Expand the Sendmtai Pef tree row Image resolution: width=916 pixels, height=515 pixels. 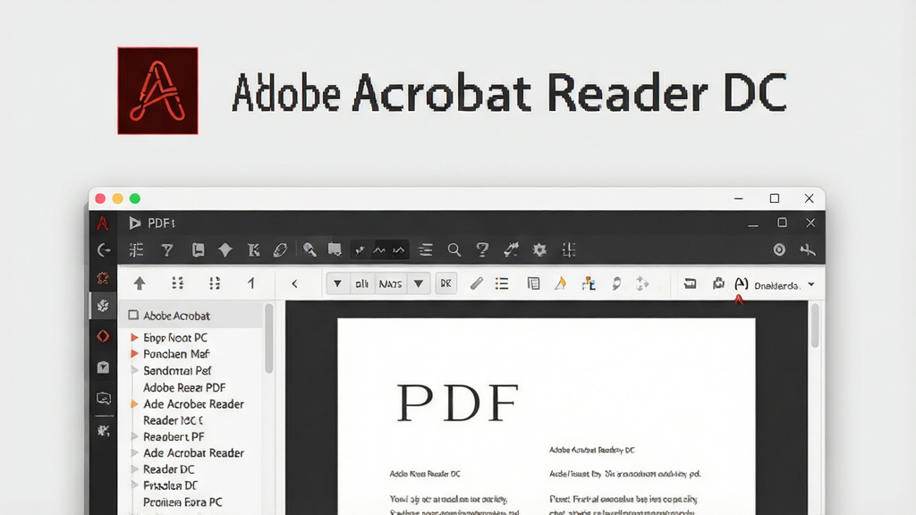pyautogui.click(x=134, y=369)
